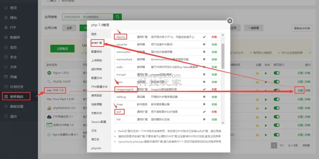Open the folder icon in phpMyAdmin 5.0 row
Viewport: 319px width, 159px height.
pyautogui.click(x=257, y=108)
